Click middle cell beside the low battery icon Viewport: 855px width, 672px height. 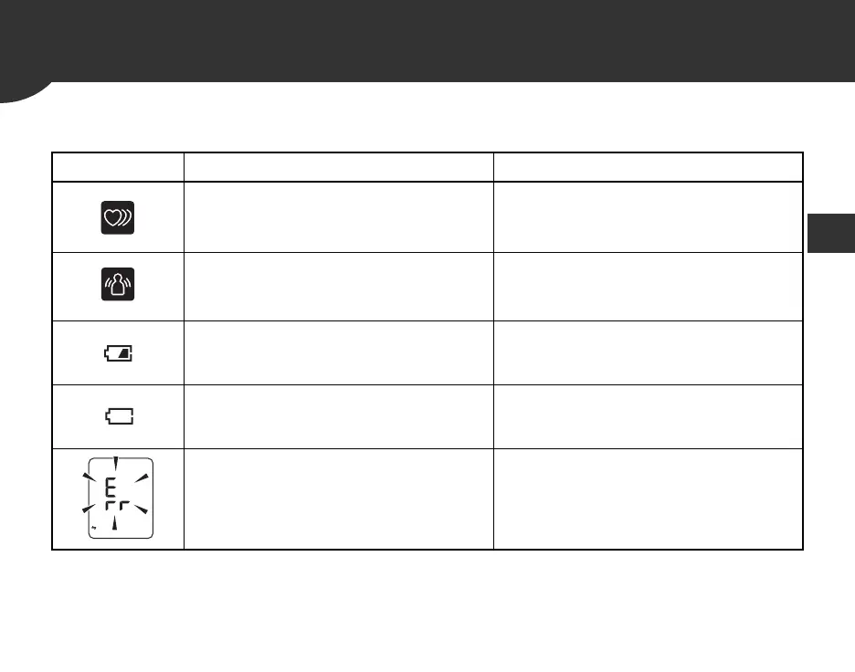[338, 352]
